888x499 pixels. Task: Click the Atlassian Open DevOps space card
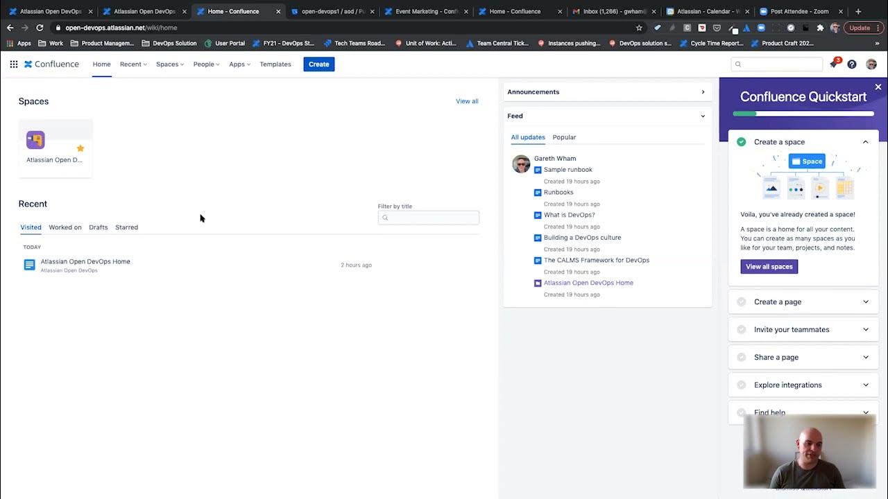click(55, 148)
